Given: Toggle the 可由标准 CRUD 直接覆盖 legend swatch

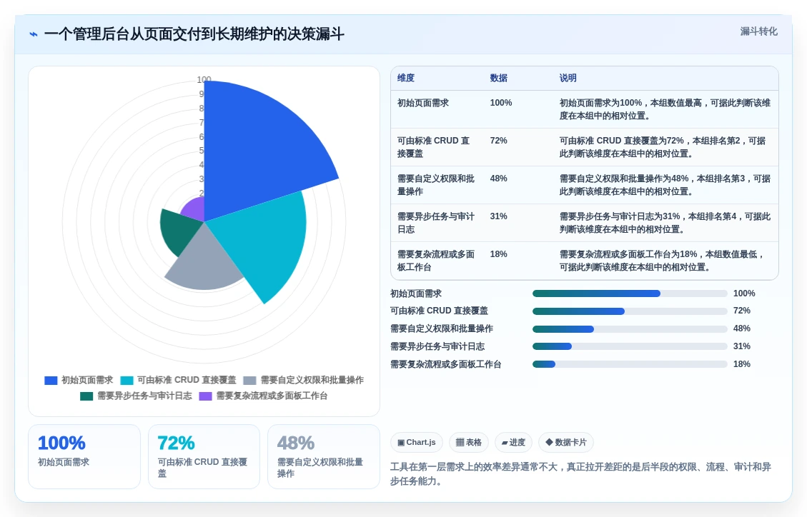Looking at the screenshot, I should pyautogui.click(x=127, y=381).
